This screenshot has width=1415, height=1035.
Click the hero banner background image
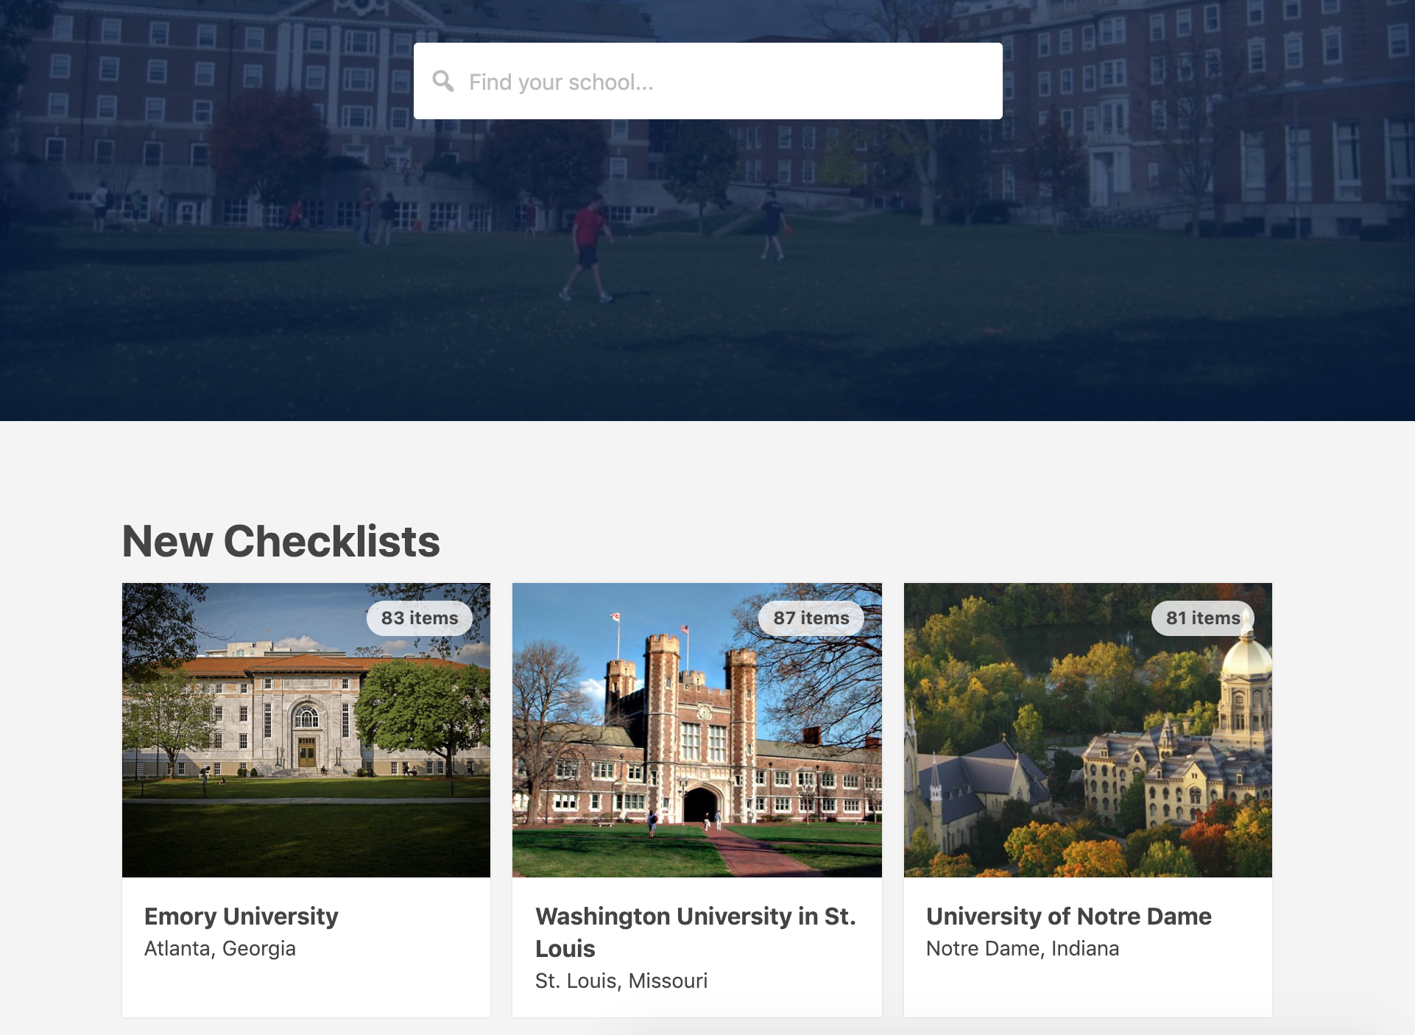221,294
